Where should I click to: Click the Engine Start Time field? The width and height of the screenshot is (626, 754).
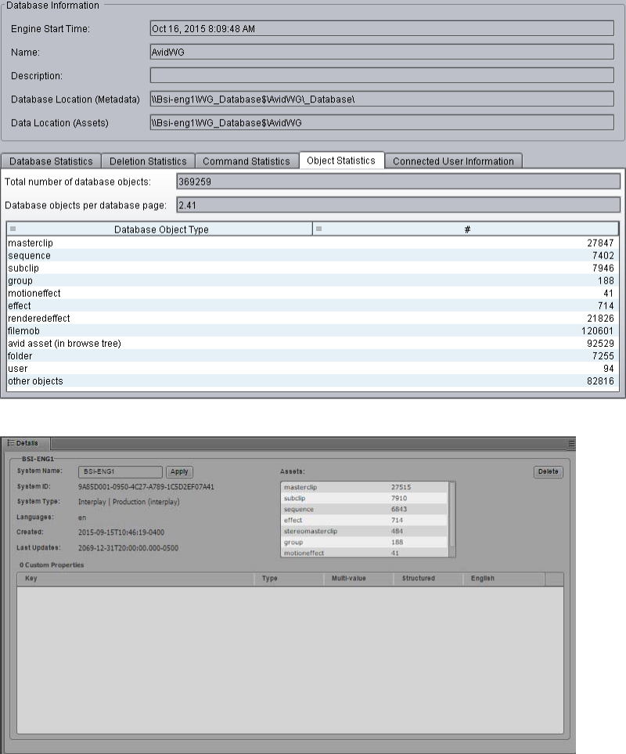click(382, 28)
